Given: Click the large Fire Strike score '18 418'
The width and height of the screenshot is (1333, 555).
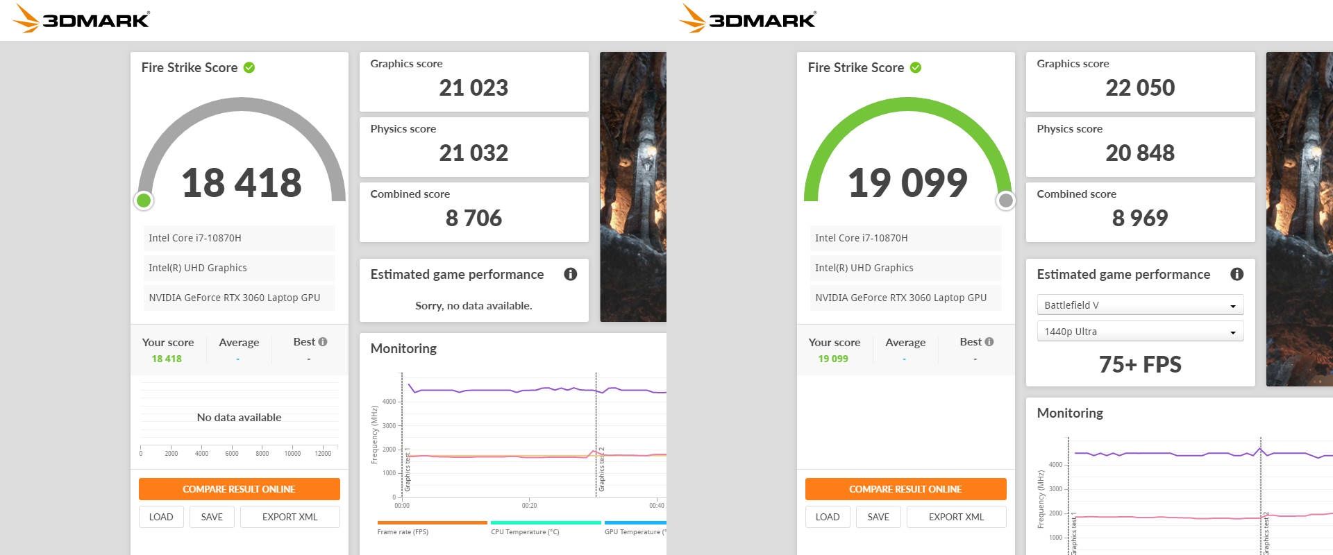Looking at the screenshot, I should click(242, 182).
